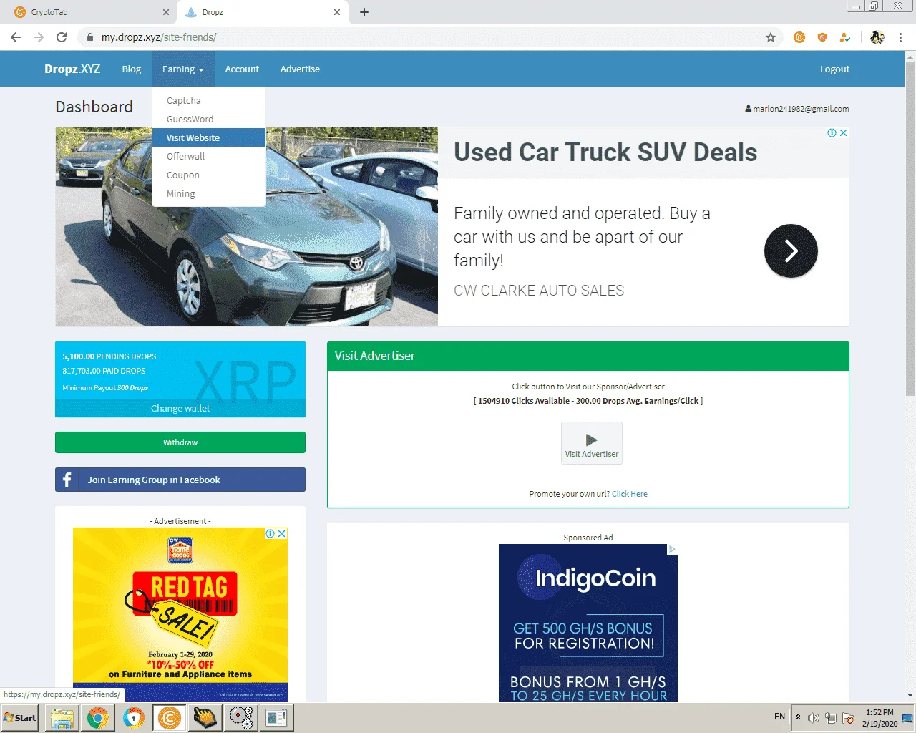This screenshot has height=733, width=916.
Task: Click the Used Car Truck SUV Deals headline
Action: click(x=605, y=152)
